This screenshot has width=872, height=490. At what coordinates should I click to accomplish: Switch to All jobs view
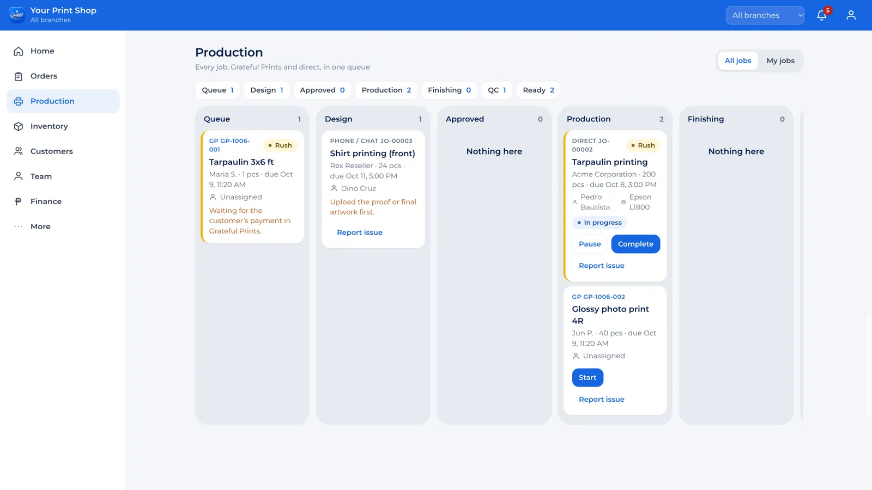coord(738,61)
